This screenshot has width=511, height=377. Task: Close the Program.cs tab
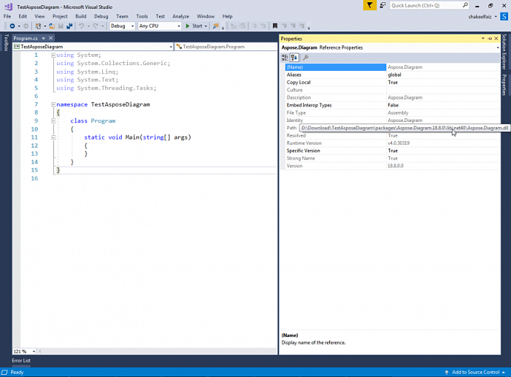tap(51, 38)
